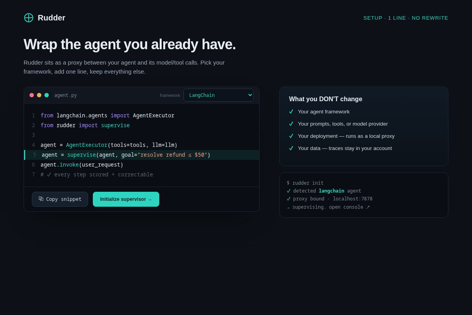
Task: Click Initialize supervisor button
Action: (126, 199)
